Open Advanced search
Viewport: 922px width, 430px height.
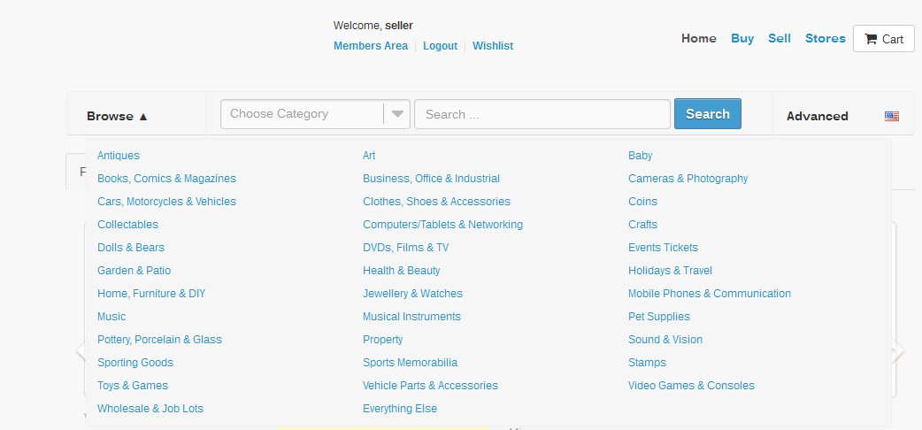pyautogui.click(x=817, y=116)
